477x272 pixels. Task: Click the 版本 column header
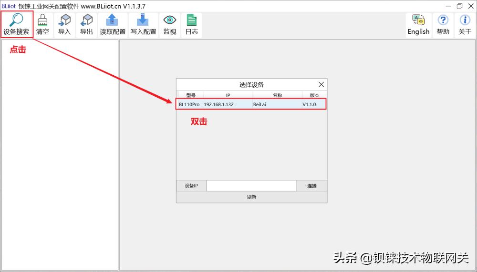coord(314,95)
